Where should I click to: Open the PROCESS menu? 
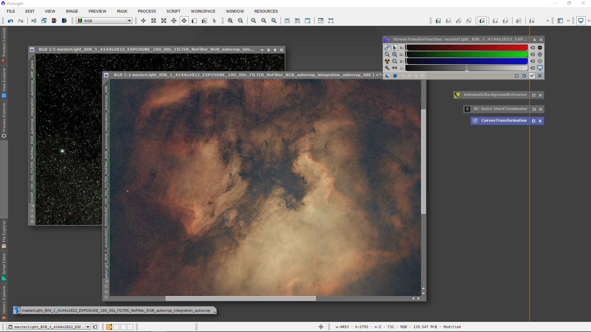pyautogui.click(x=147, y=11)
